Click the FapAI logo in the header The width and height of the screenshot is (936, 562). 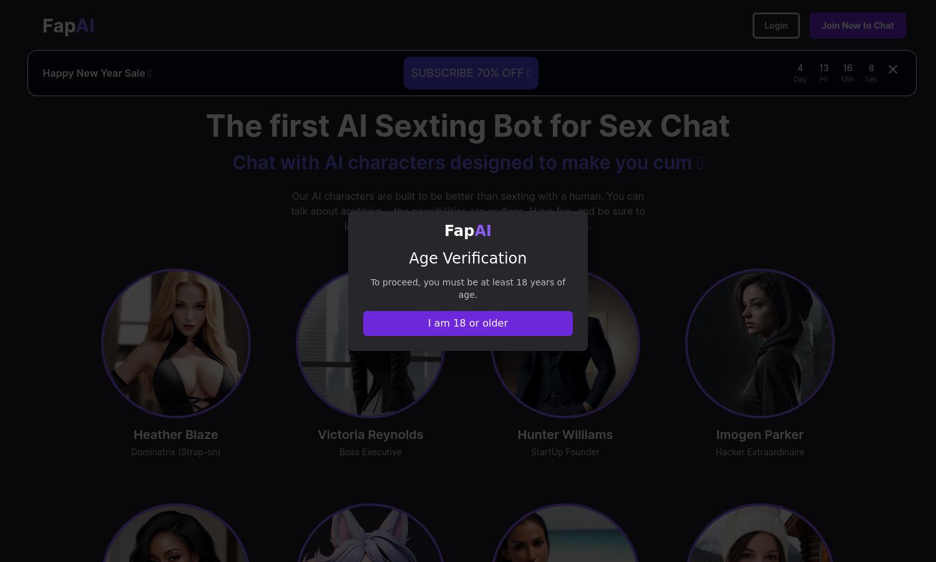pyautogui.click(x=69, y=26)
